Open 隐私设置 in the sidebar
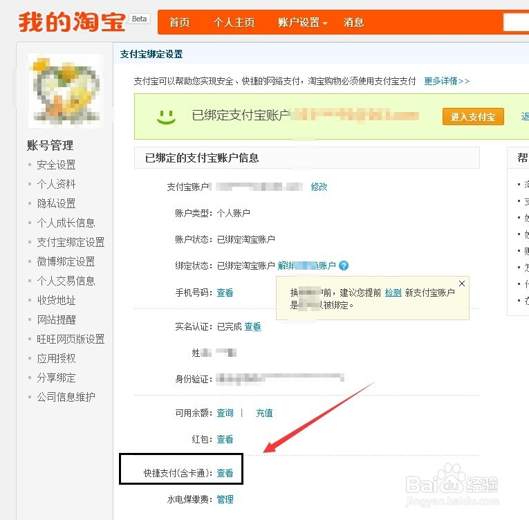 coord(56,203)
